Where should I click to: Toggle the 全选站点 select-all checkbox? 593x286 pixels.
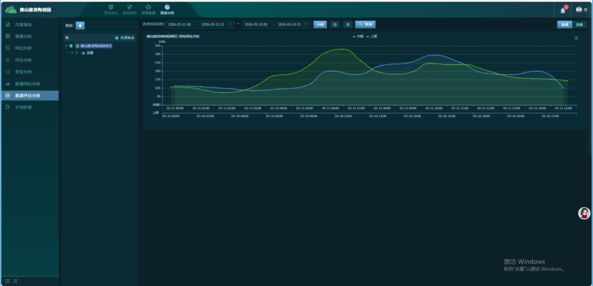click(116, 38)
